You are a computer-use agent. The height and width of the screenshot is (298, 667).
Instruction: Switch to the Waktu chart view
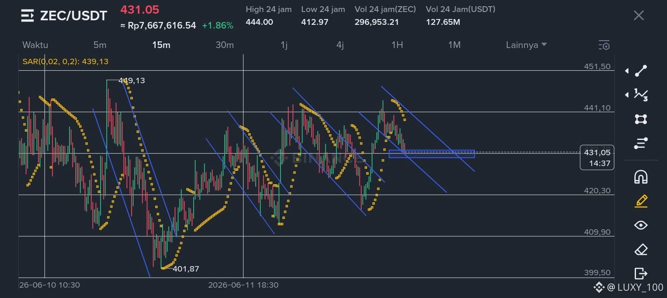35,45
